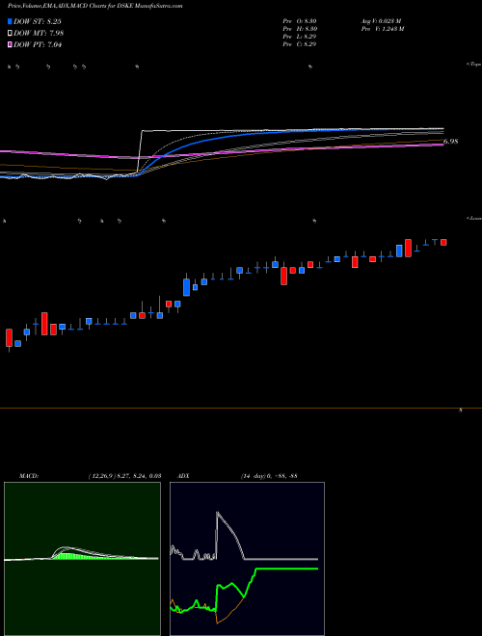Click the MACD panel title label
Screen dimensions: 482x636
point(29,476)
